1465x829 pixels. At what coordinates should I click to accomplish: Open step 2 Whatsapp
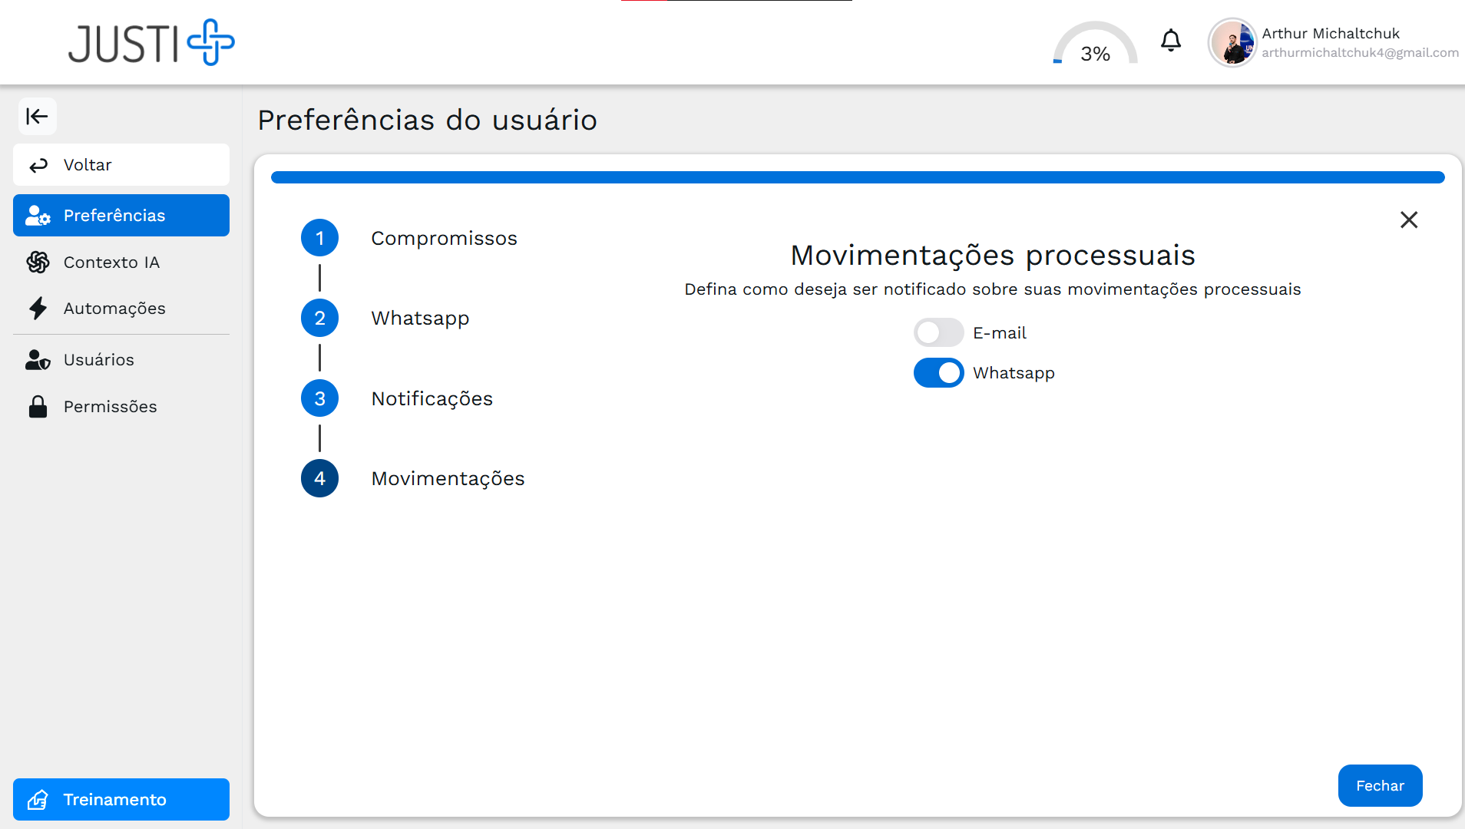(319, 318)
